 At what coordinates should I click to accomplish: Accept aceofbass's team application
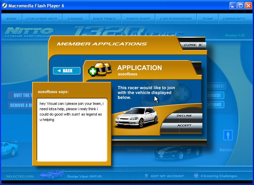(184, 126)
